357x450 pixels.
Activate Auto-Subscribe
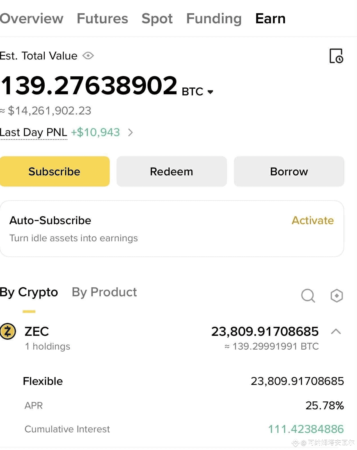[x=313, y=221]
